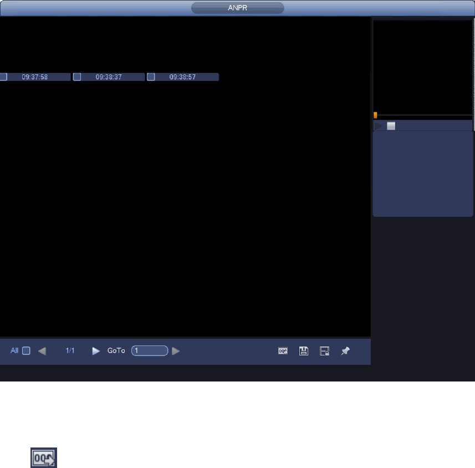Enable the All selection checkbox
Screen dimensions: 475x468
[x=27, y=350]
